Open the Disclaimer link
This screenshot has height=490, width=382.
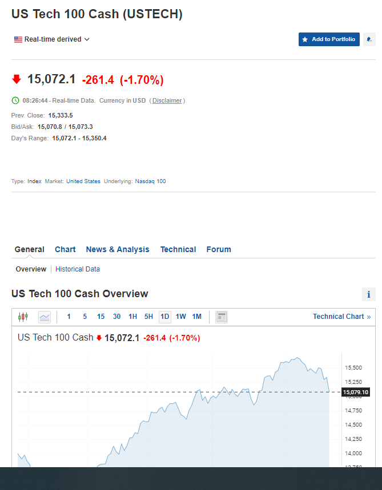pos(167,100)
